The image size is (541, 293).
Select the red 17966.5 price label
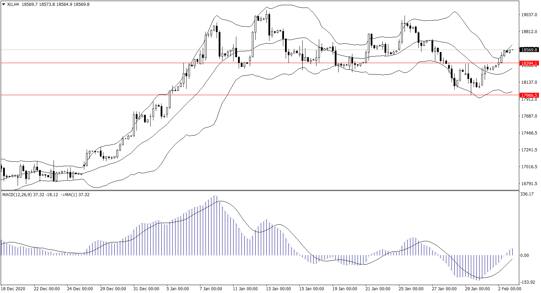(529, 95)
